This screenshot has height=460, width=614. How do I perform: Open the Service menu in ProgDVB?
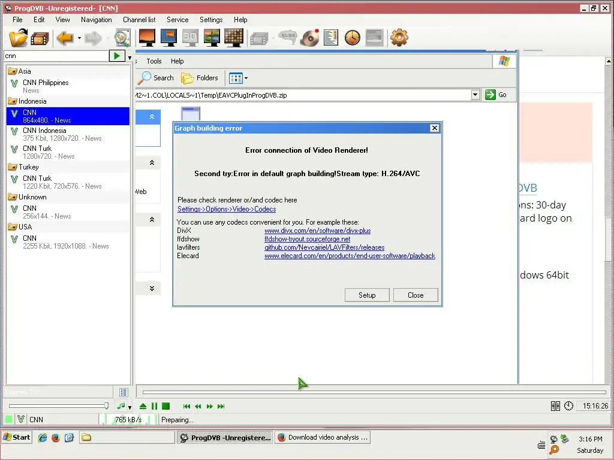[177, 20]
